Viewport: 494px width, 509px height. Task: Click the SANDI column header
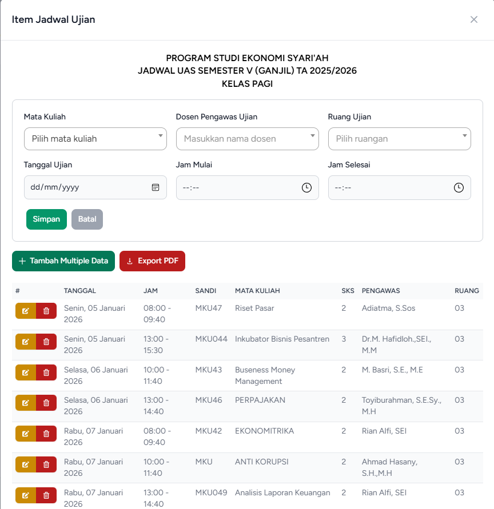(206, 291)
